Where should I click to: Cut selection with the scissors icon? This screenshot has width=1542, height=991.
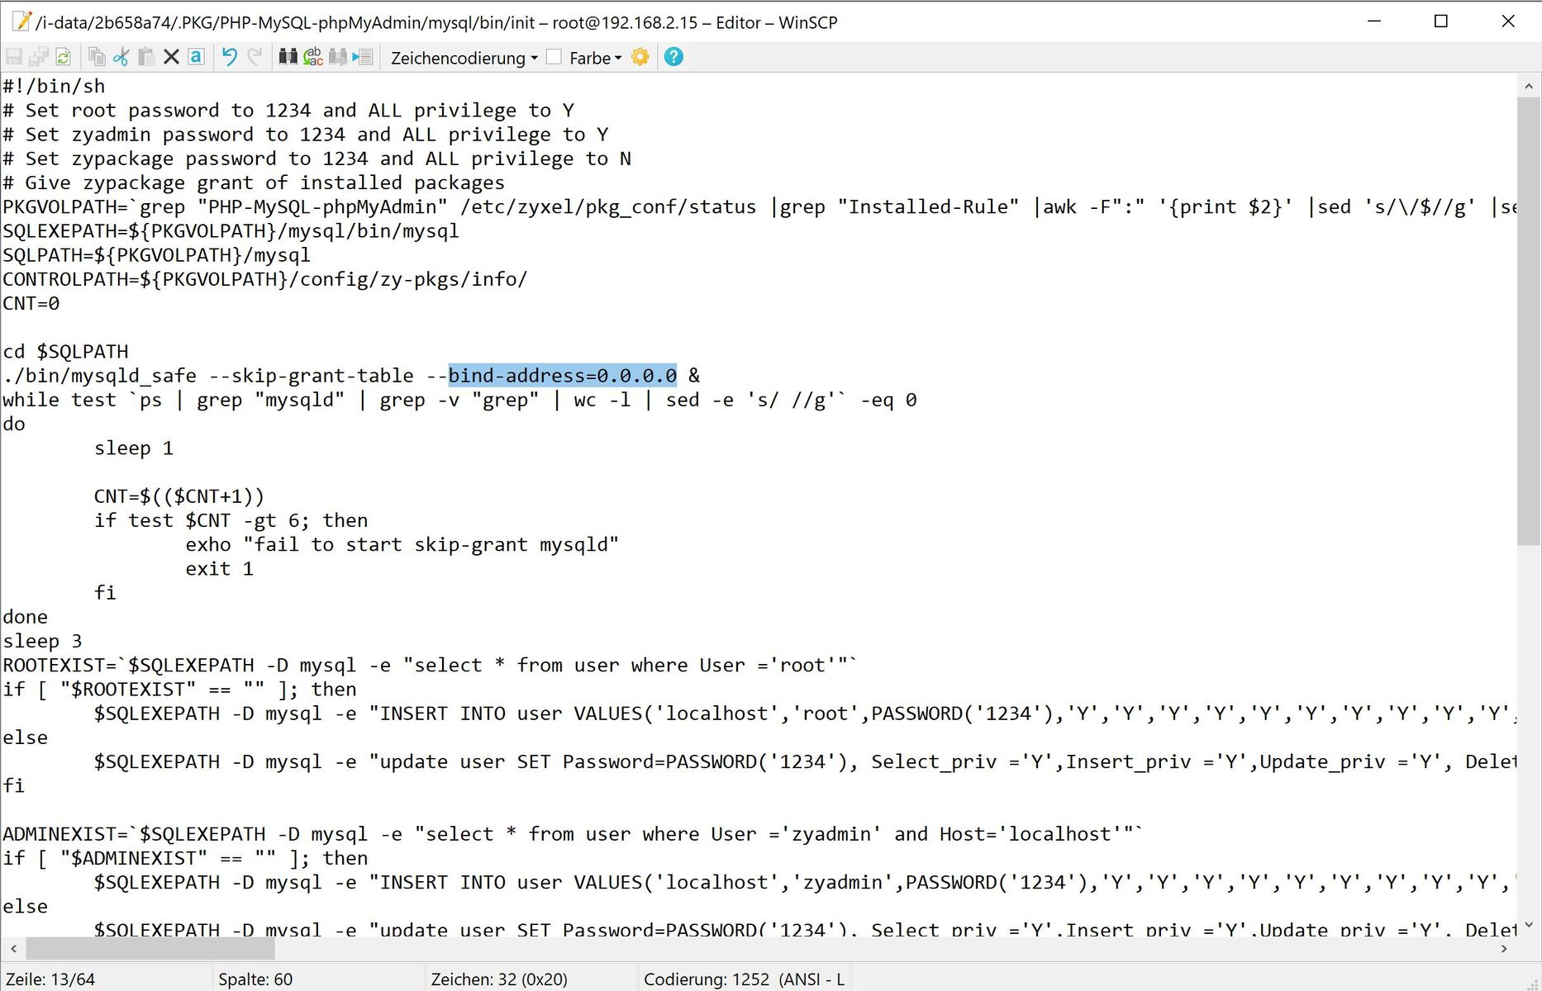(x=121, y=57)
